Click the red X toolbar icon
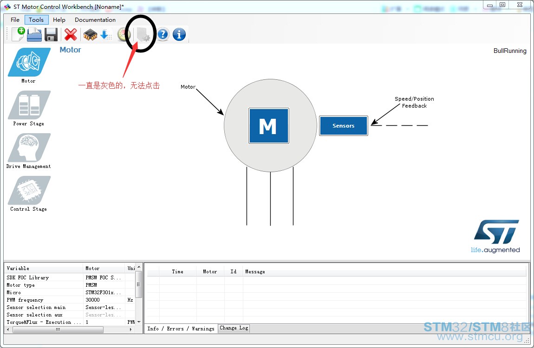 71,35
